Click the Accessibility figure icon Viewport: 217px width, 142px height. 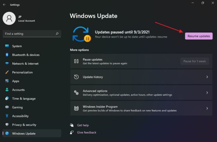(x=7, y=116)
